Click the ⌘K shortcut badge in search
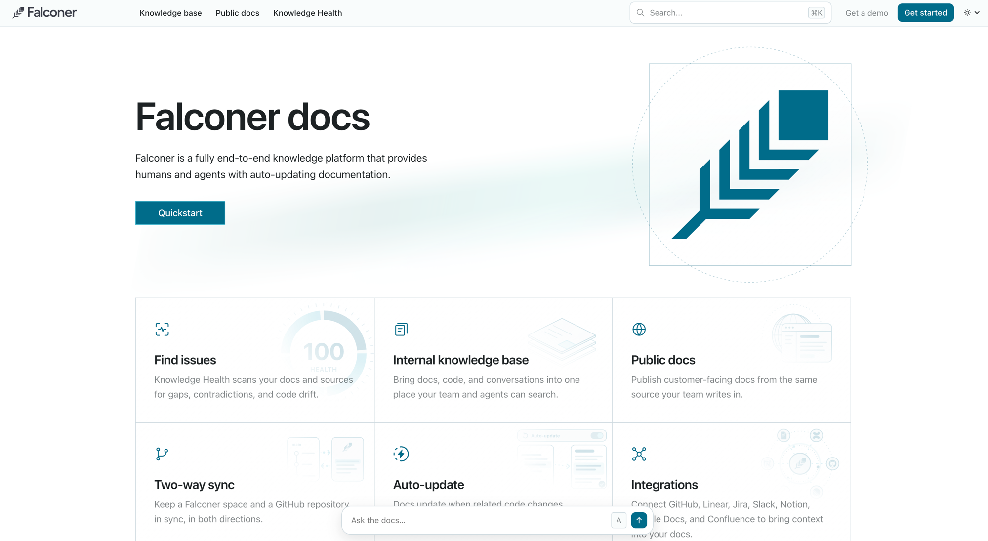The height and width of the screenshot is (541, 988). click(x=817, y=13)
